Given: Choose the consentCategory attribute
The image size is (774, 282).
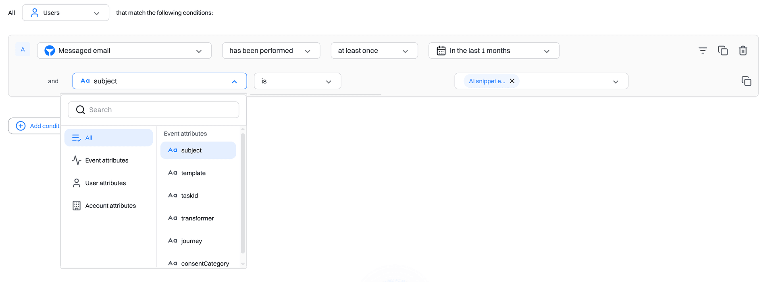Looking at the screenshot, I should tap(198, 263).
